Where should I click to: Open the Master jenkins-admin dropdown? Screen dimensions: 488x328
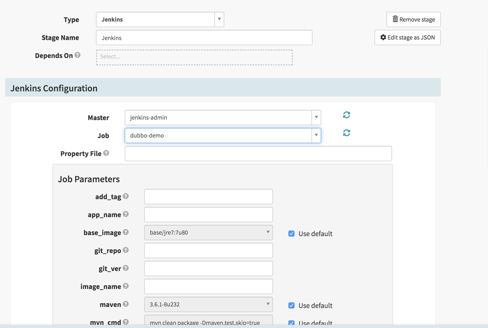coord(223,118)
